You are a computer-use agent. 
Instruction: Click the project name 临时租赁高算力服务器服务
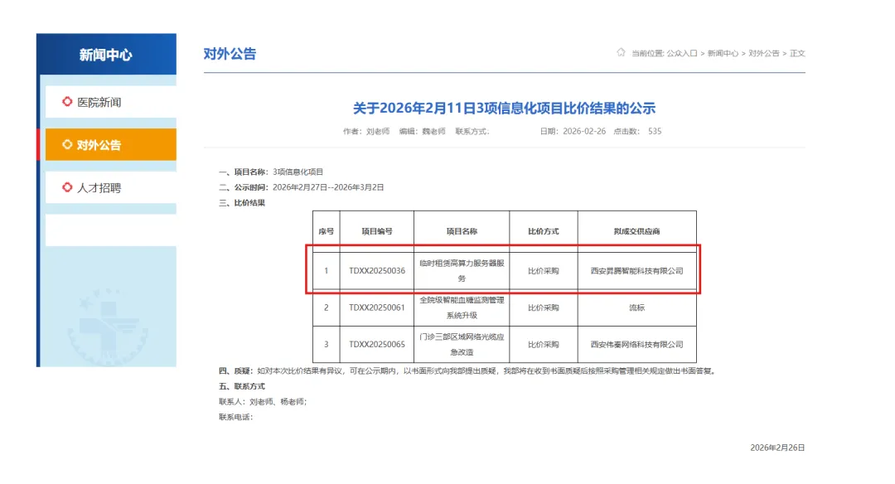click(462, 271)
